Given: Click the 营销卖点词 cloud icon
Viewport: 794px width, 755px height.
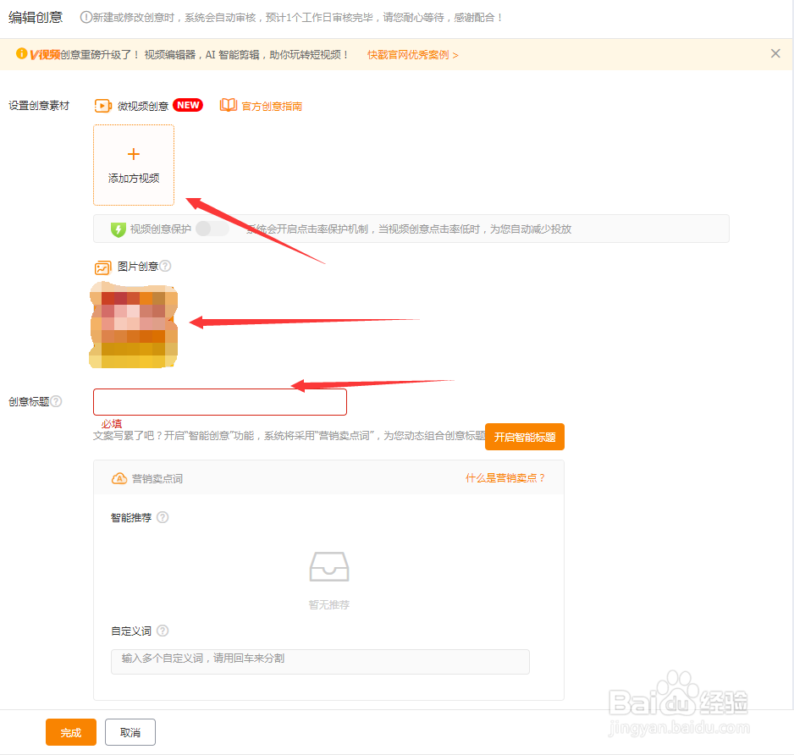Looking at the screenshot, I should (x=119, y=478).
